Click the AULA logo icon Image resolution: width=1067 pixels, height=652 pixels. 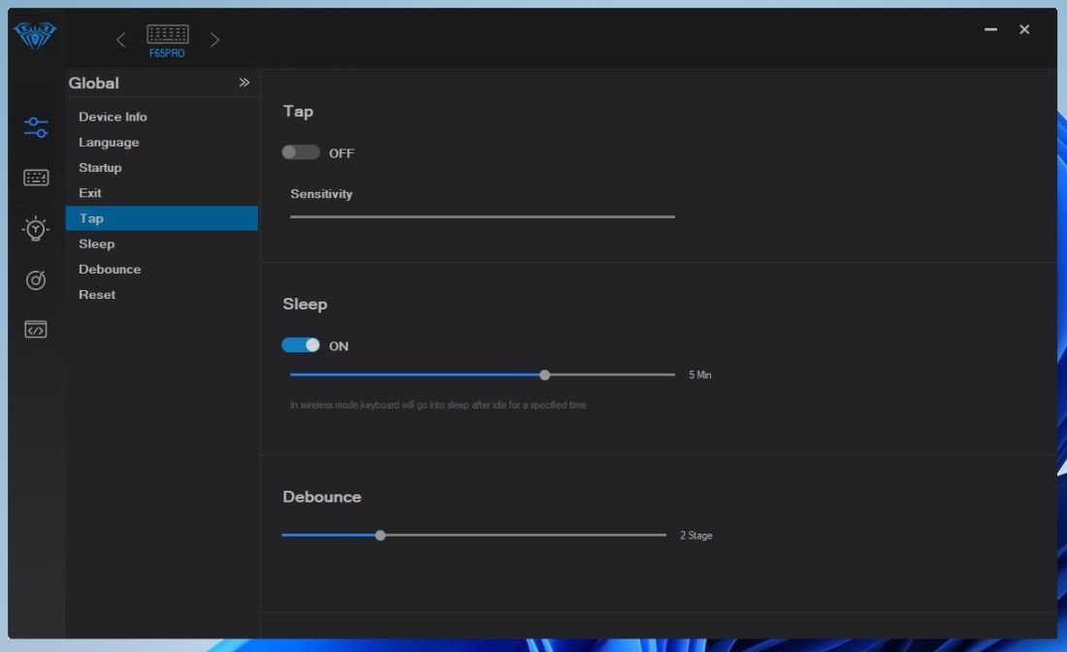pos(35,35)
